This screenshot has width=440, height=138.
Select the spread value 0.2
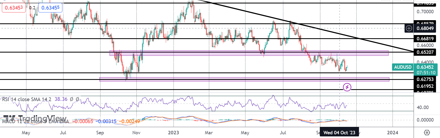32,8
